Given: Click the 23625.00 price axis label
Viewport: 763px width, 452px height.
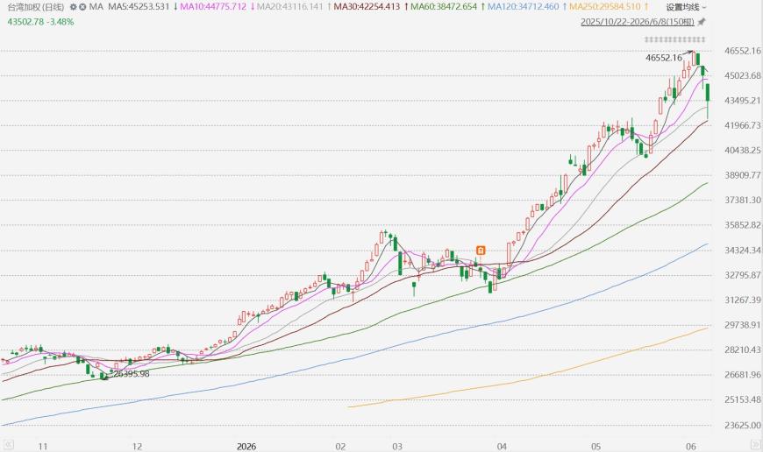Looking at the screenshot, I should click(743, 425).
